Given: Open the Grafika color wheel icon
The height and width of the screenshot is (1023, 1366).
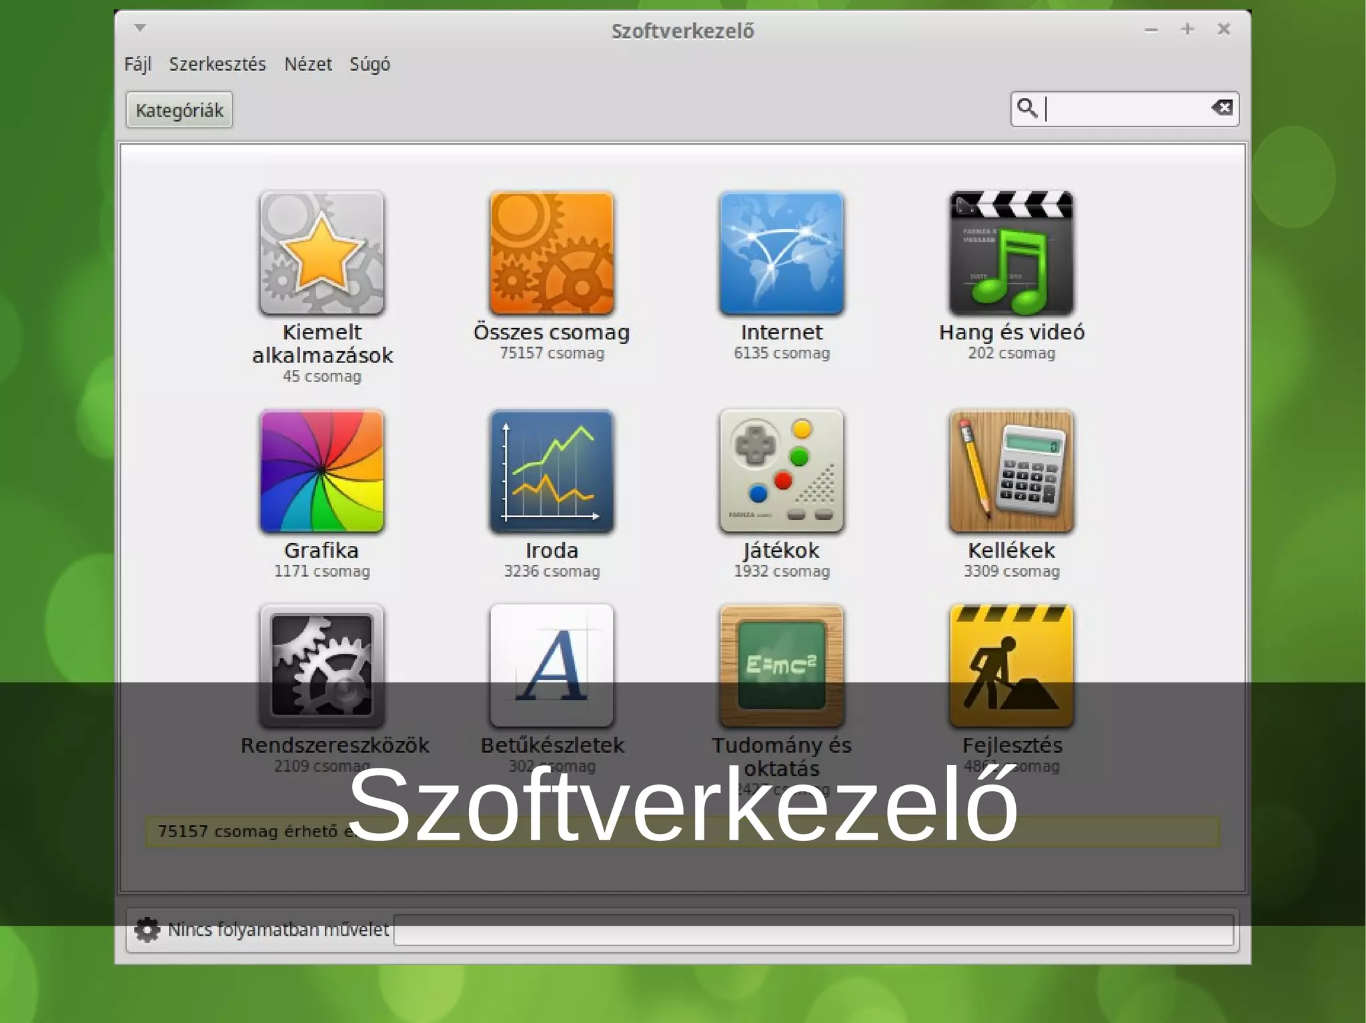Looking at the screenshot, I should point(322,471).
